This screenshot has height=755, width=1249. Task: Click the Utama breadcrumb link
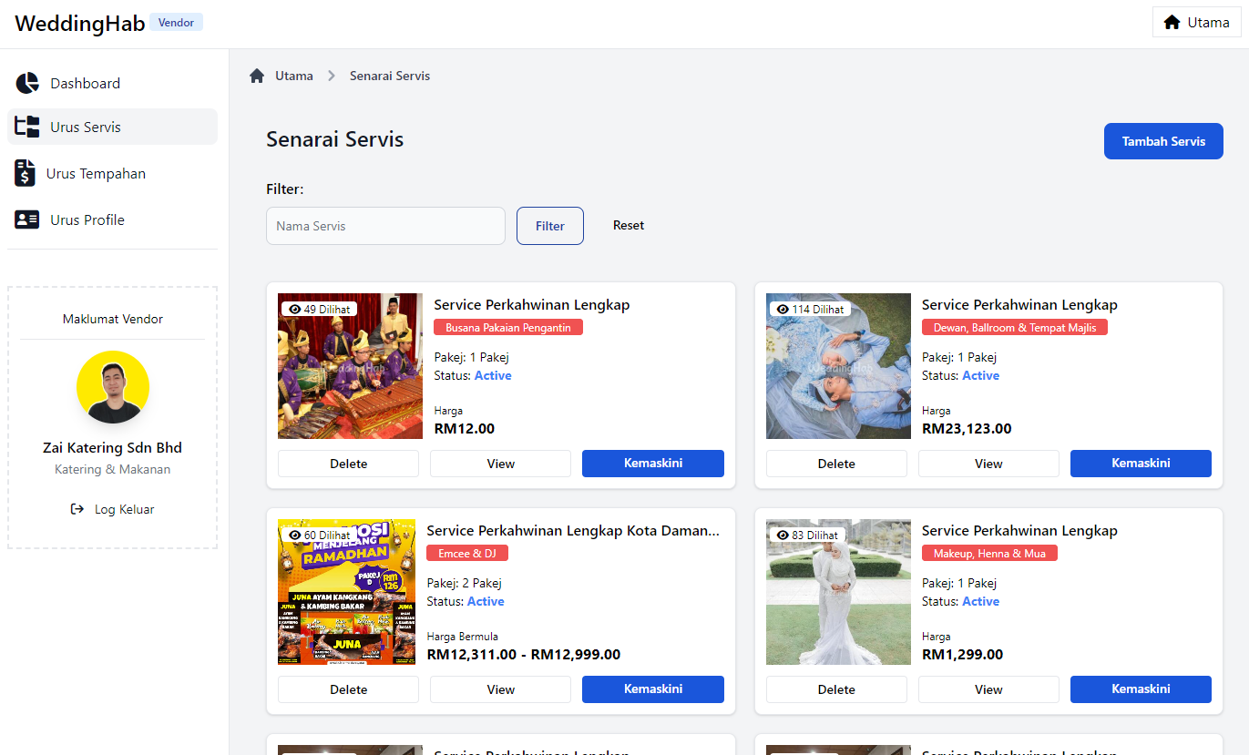[x=294, y=76]
